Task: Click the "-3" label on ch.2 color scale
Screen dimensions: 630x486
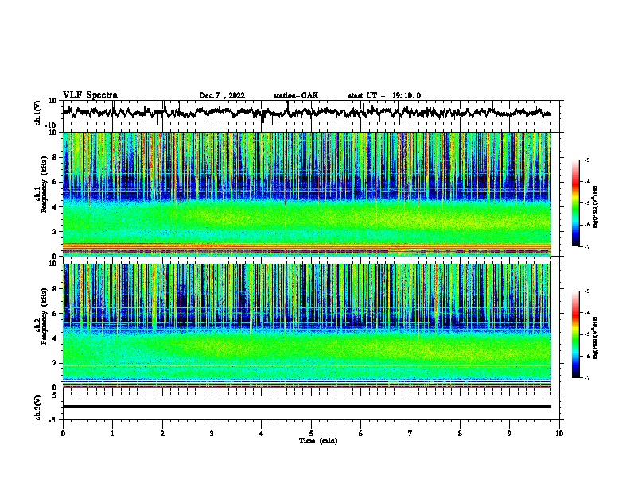Action: click(587, 291)
